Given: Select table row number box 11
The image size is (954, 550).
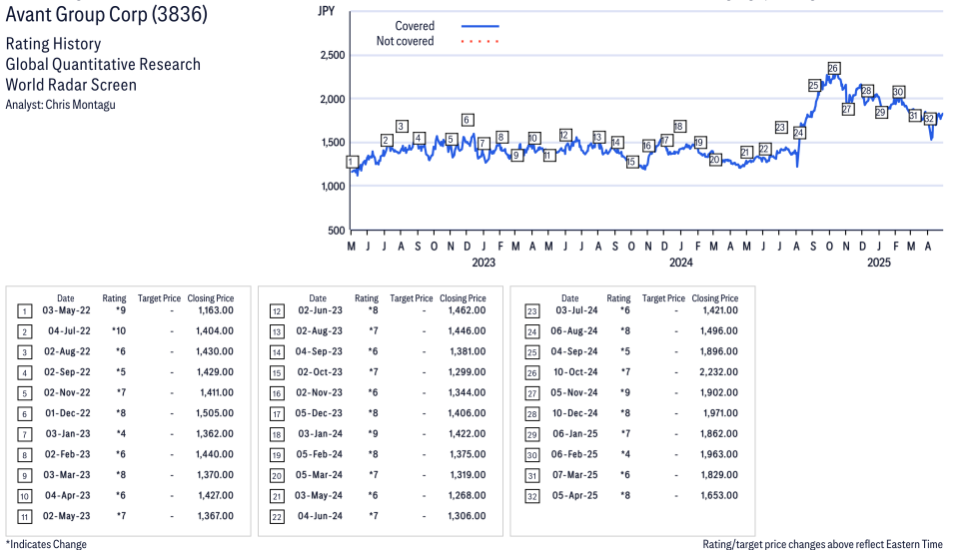Looking at the screenshot, I should pos(24,517).
